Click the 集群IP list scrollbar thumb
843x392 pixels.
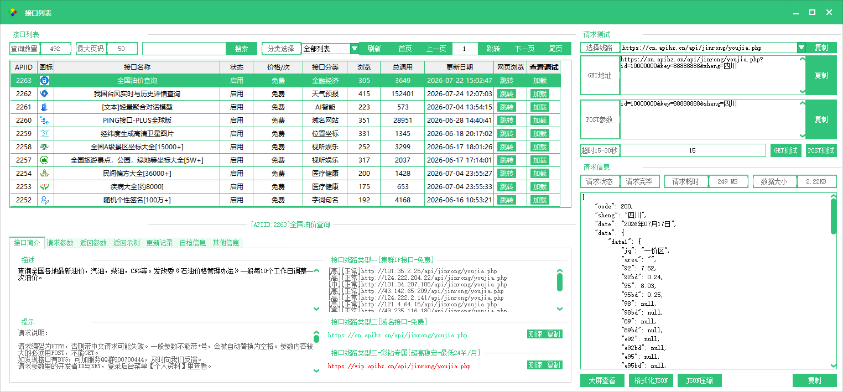click(x=559, y=283)
